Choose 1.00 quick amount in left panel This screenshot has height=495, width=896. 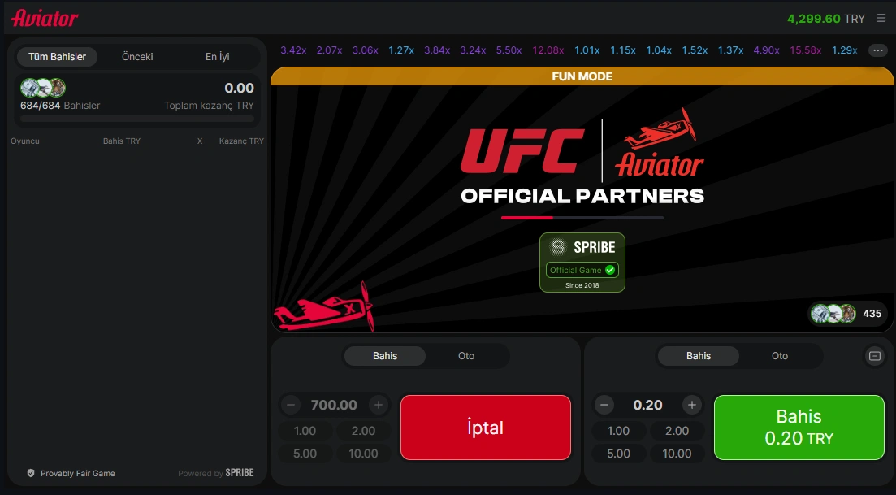point(305,431)
